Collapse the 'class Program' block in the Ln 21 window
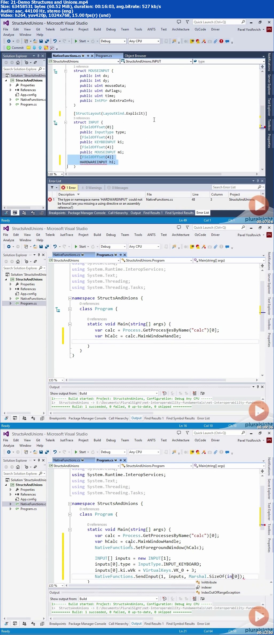274x635 pixels. (70, 514)
